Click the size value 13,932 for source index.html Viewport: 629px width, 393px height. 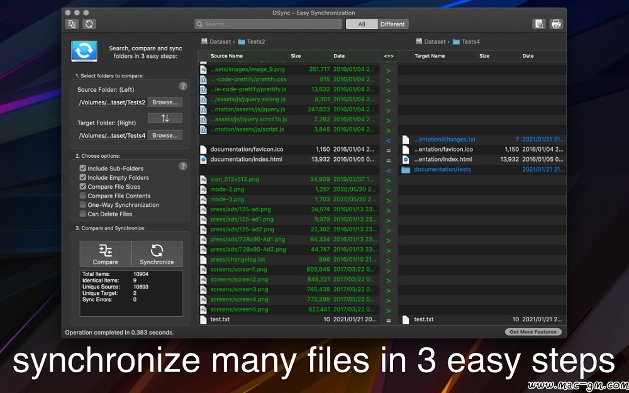[x=320, y=160]
